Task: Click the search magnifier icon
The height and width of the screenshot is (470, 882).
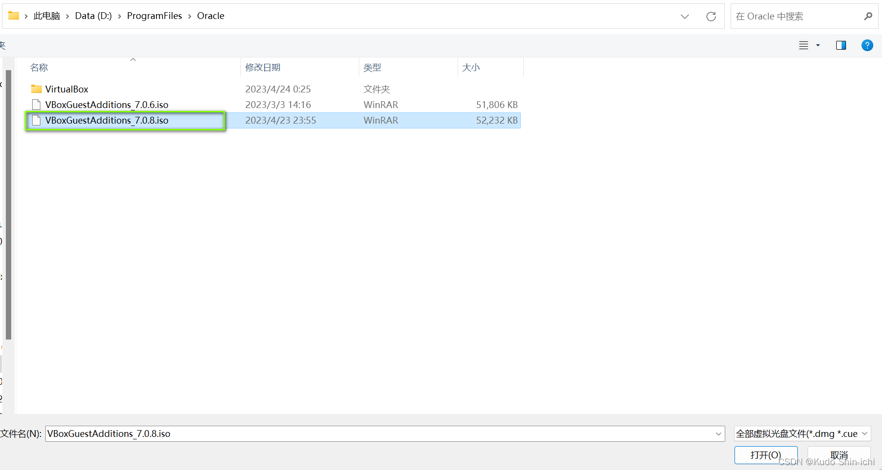Action: click(x=868, y=17)
